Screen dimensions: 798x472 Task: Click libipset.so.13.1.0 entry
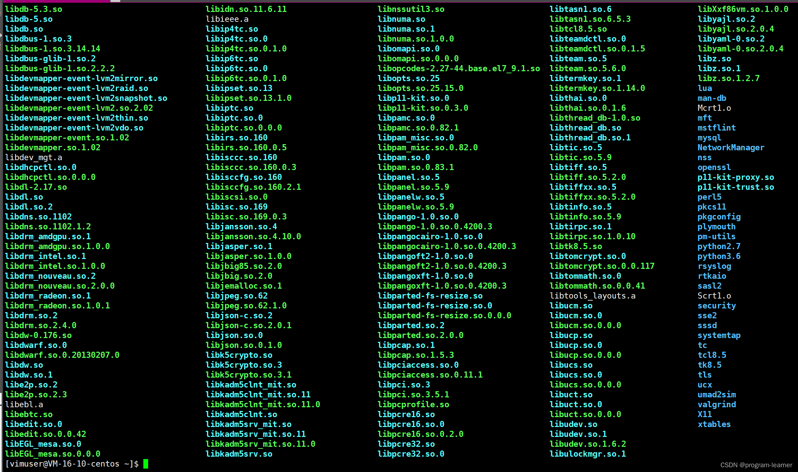click(x=248, y=98)
